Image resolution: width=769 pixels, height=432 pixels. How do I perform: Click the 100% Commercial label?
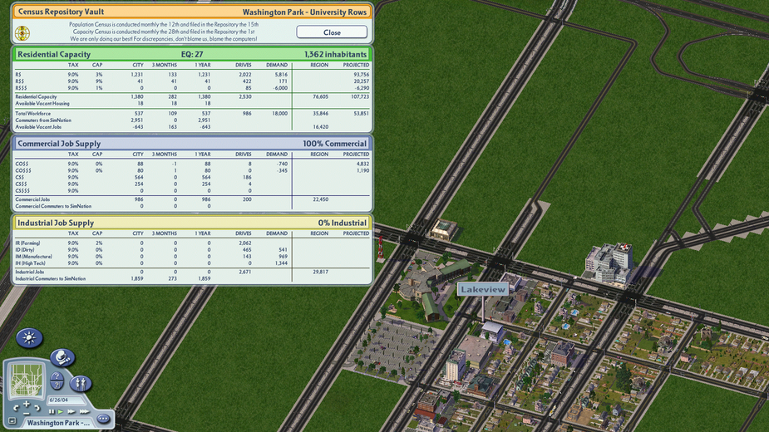coord(334,144)
